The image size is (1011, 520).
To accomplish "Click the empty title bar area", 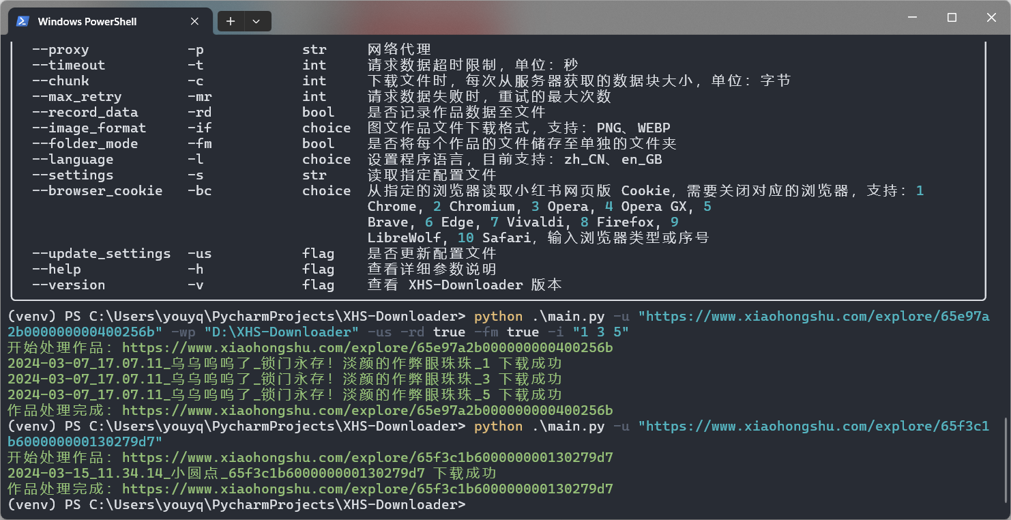I will 580,19.
